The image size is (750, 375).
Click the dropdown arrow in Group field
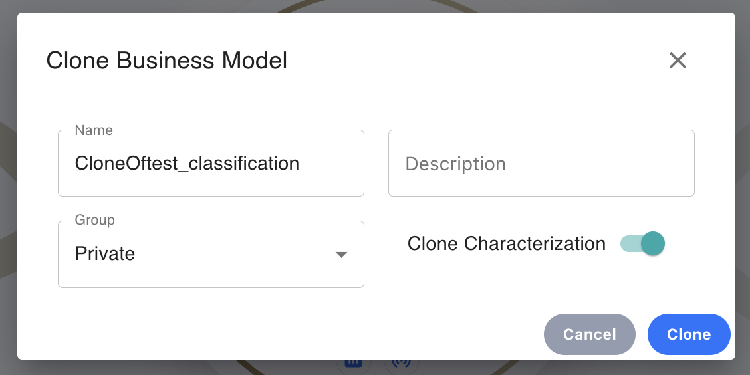341,255
